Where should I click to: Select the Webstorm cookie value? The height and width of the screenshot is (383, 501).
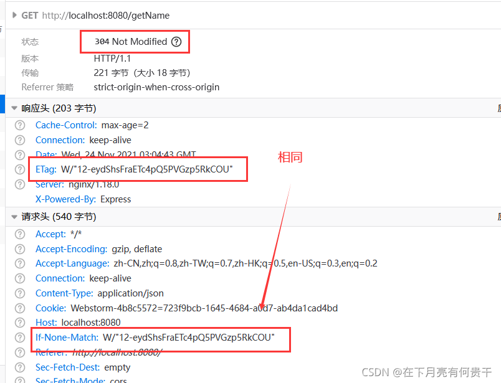click(x=204, y=308)
